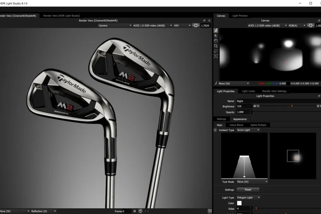Viewport: 321px width, 214px height.
Task: Open the Tool Mode Move (W) dropdown
Action: click(252, 182)
